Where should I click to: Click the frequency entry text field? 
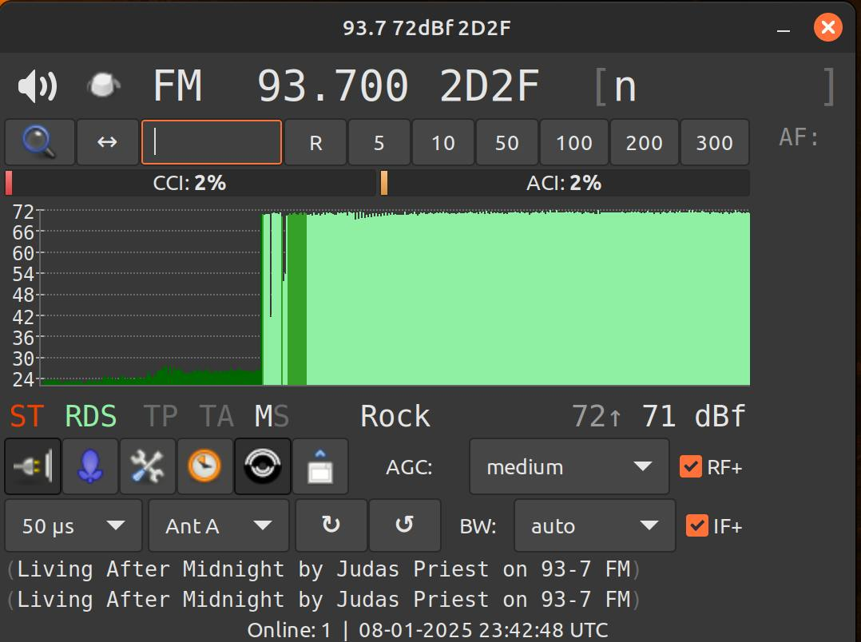[212, 142]
